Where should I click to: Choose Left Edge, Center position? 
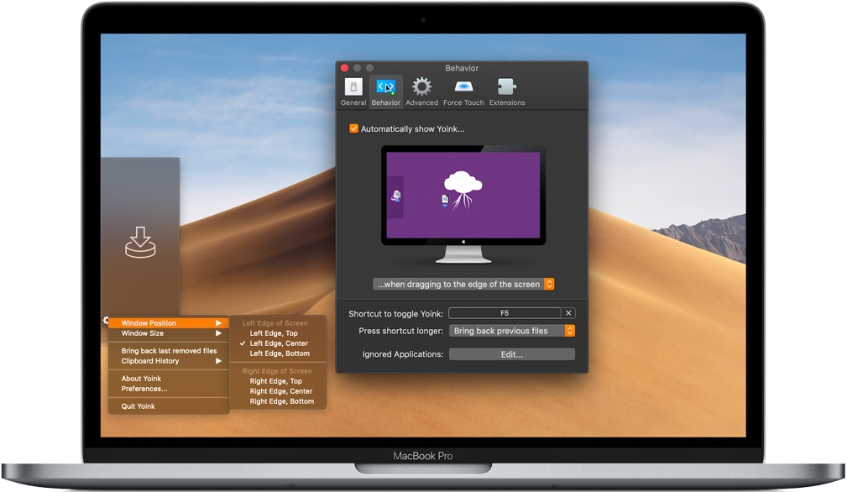[279, 343]
